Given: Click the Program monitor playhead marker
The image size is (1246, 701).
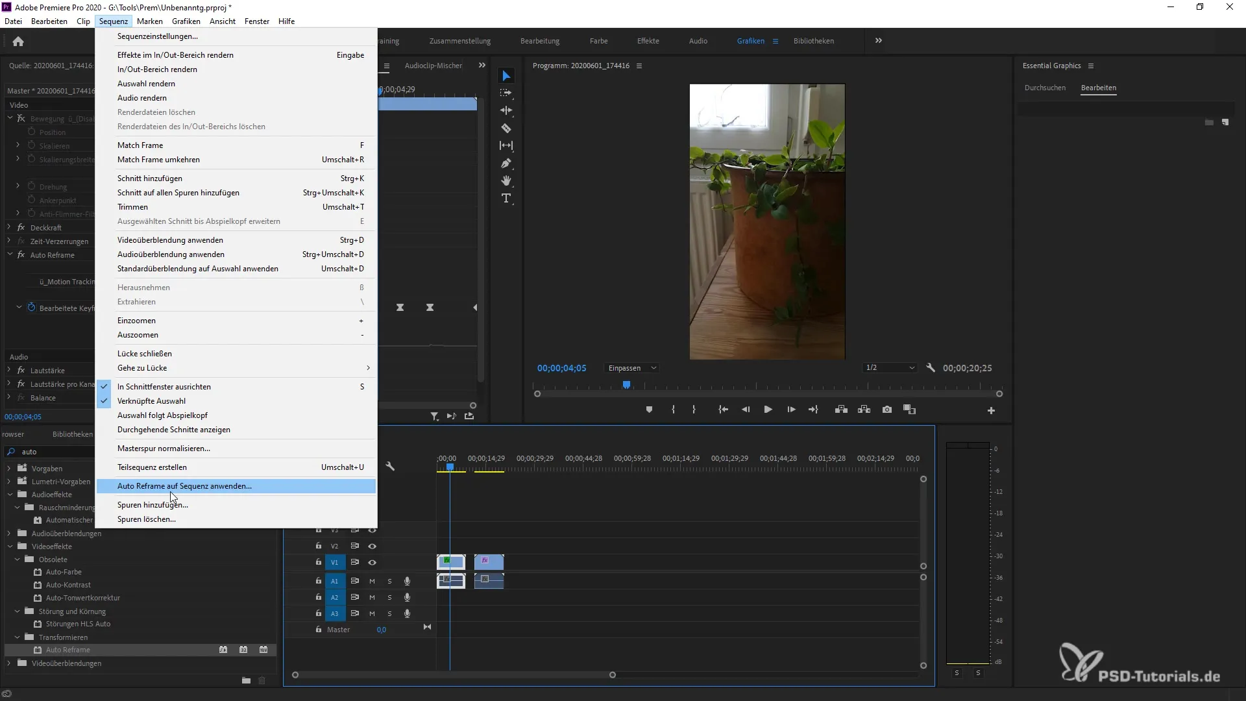Looking at the screenshot, I should pyautogui.click(x=626, y=385).
